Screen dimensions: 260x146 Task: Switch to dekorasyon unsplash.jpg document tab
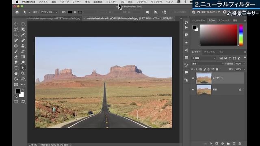[54, 18]
